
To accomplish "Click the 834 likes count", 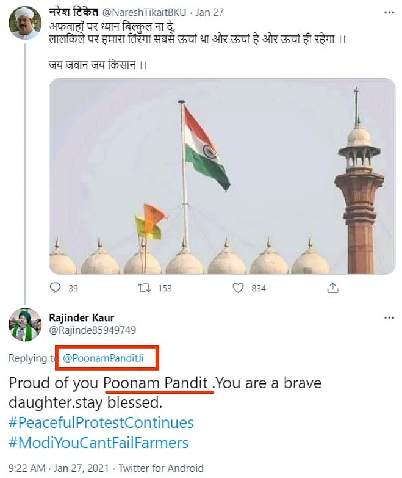I will pos(259,288).
